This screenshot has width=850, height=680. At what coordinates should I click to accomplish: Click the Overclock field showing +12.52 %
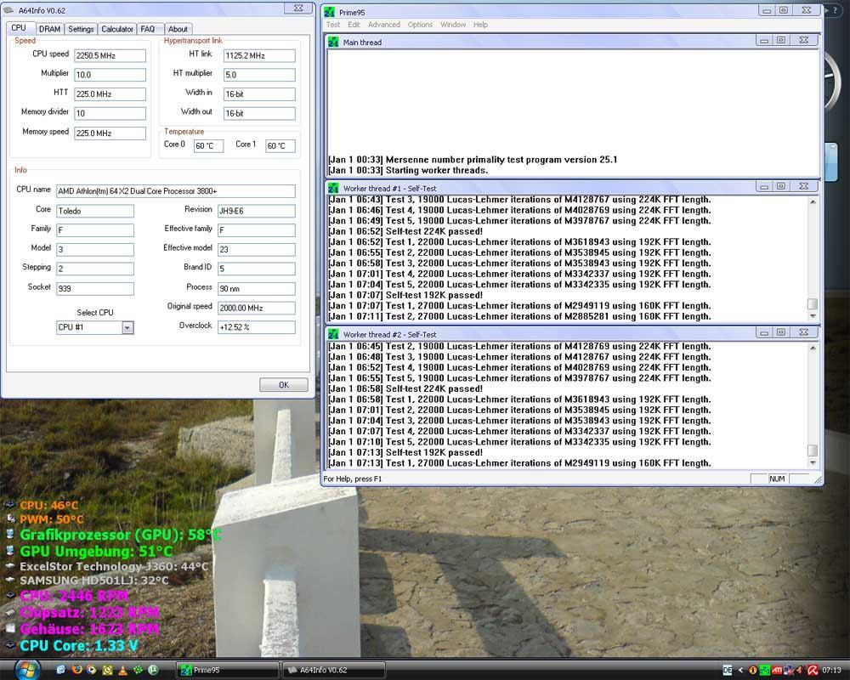[257, 327]
